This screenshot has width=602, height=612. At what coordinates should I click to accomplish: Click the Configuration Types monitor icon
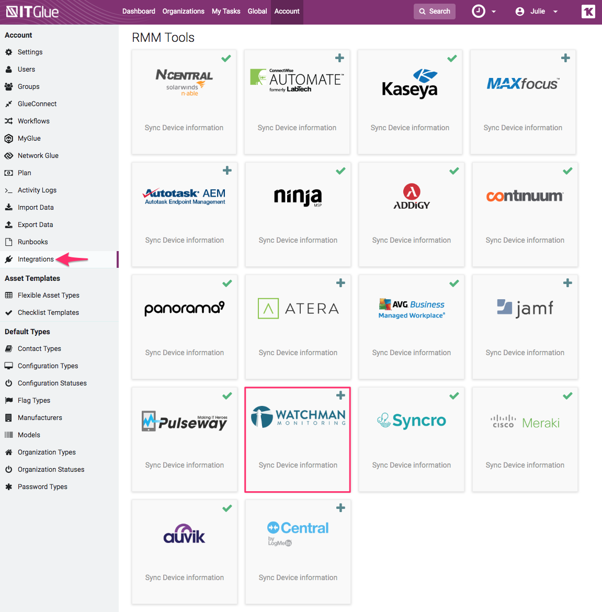(8, 366)
